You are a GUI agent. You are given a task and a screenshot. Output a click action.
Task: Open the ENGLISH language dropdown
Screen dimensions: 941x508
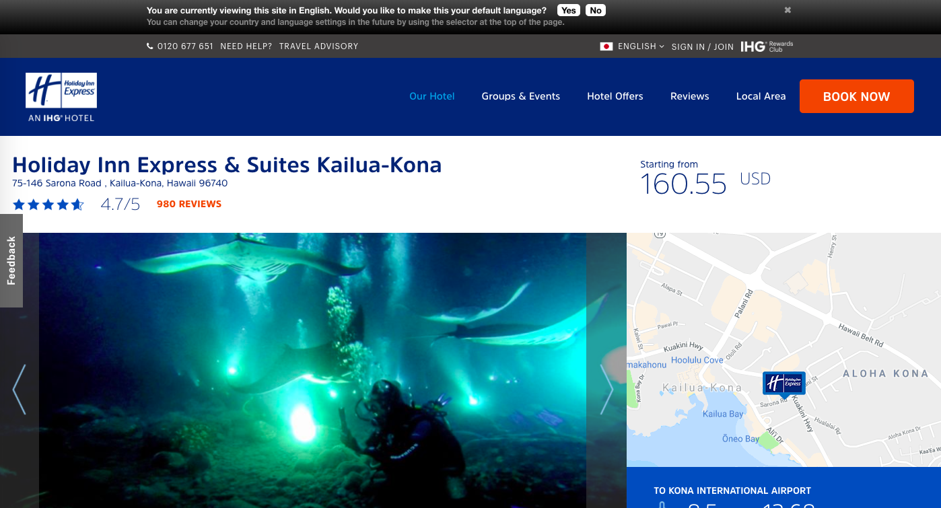coord(641,46)
